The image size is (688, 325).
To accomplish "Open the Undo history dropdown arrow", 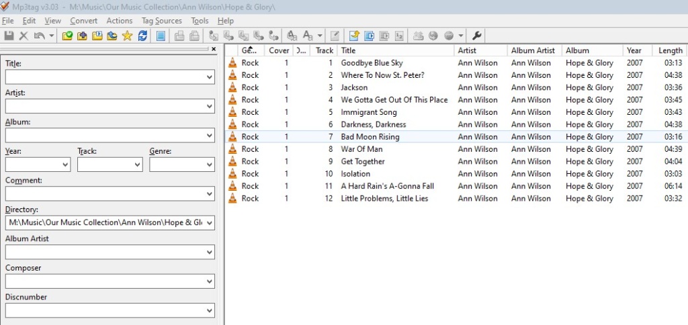I will click(x=51, y=36).
